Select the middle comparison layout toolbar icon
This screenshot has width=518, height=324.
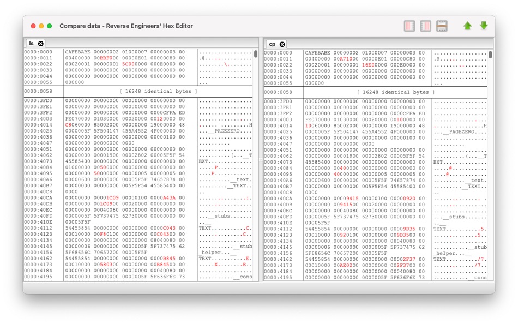426,26
